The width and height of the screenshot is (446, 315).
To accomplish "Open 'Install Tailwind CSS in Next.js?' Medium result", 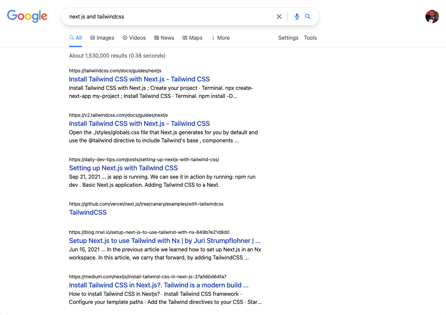I will (x=159, y=285).
